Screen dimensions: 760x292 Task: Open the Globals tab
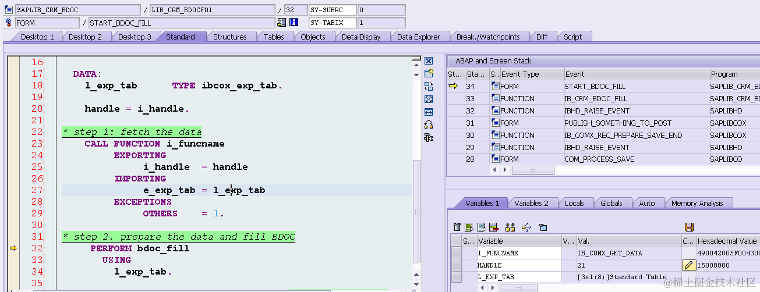611,203
